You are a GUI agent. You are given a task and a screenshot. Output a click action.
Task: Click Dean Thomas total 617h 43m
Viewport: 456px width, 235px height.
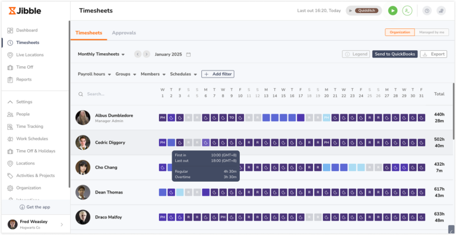click(439, 192)
